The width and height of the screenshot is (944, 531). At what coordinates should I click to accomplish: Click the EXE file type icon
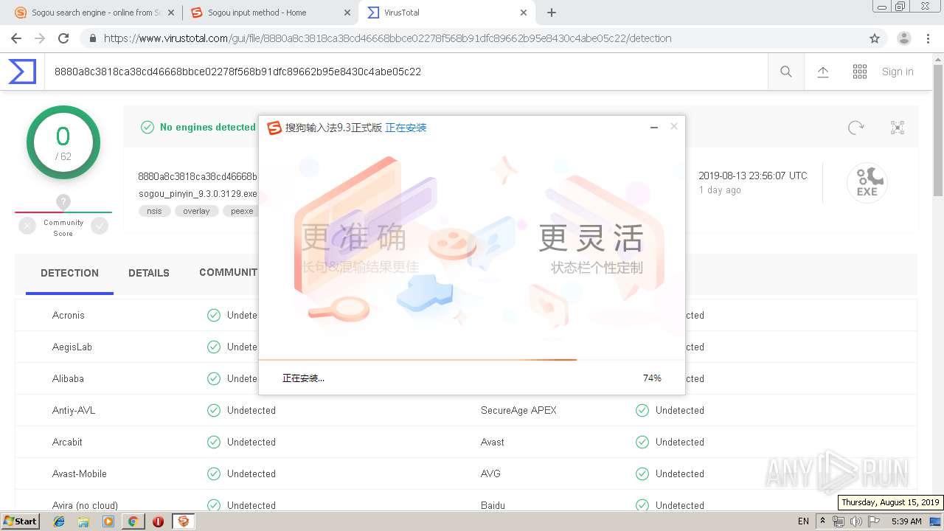[867, 183]
